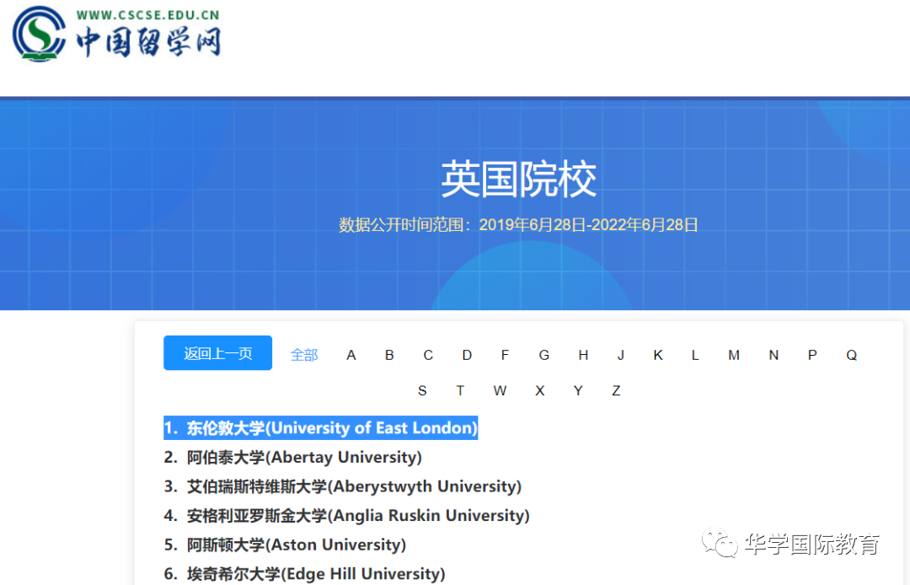
Task: Select the 全部 filter tab
Action: pos(304,355)
